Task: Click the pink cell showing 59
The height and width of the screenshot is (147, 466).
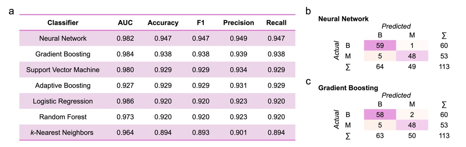Action: point(380,45)
